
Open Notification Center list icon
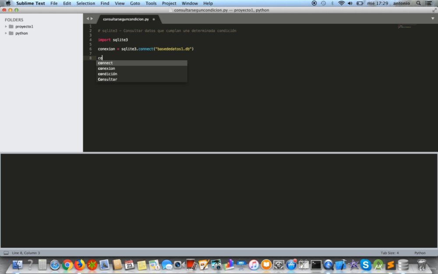(x=428, y=4)
